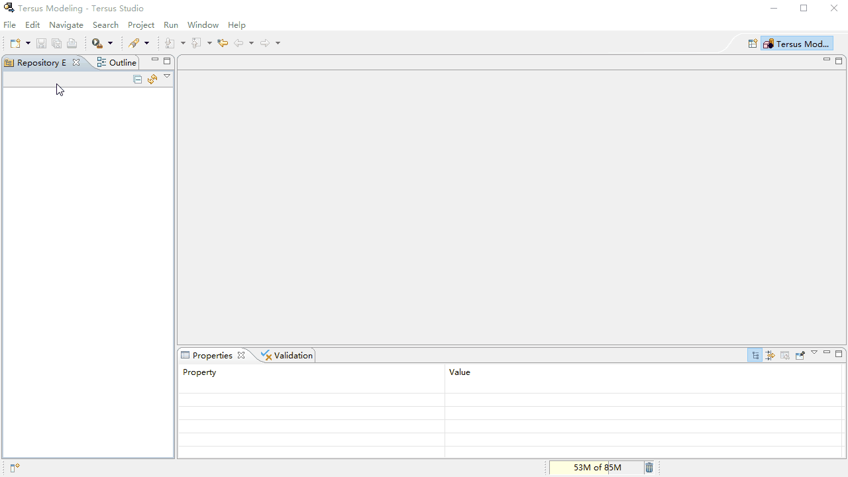Viewport: 848px width, 477px height.
Task: Click the Previous Annotation toolbar icon
Action: click(x=196, y=43)
